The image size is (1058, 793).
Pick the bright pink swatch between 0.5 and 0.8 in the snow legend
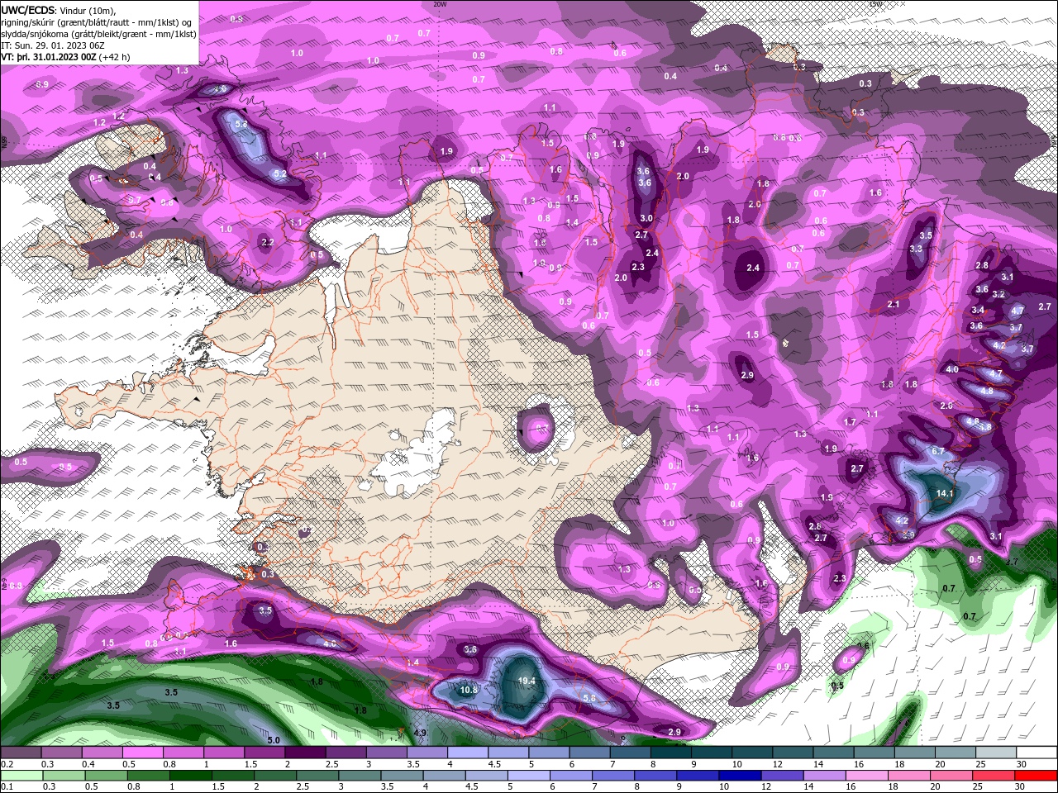pyautogui.click(x=142, y=753)
